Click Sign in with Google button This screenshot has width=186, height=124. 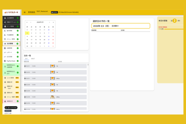click(x=10, y=107)
